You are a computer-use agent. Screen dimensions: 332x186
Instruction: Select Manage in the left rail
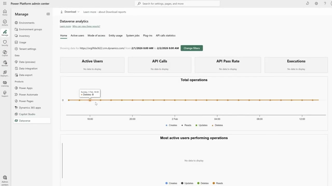pos(5,33)
